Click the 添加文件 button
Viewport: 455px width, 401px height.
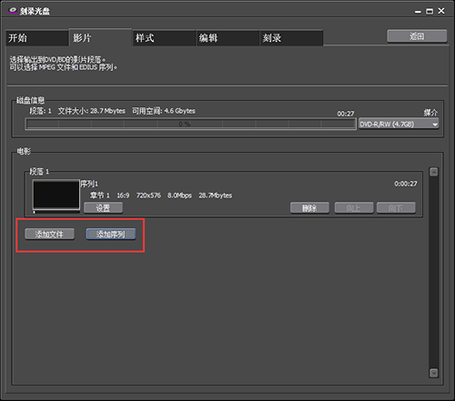tap(49, 234)
